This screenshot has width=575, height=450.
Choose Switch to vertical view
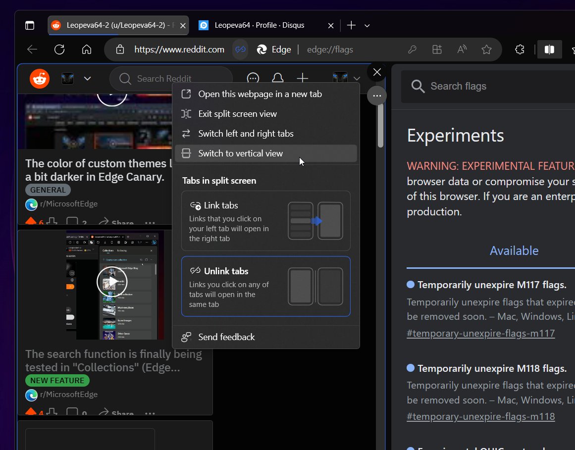click(240, 153)
